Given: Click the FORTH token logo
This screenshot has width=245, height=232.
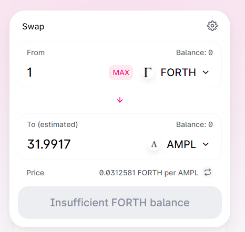Looking at the screenshot, I should [x=148, y=72].
